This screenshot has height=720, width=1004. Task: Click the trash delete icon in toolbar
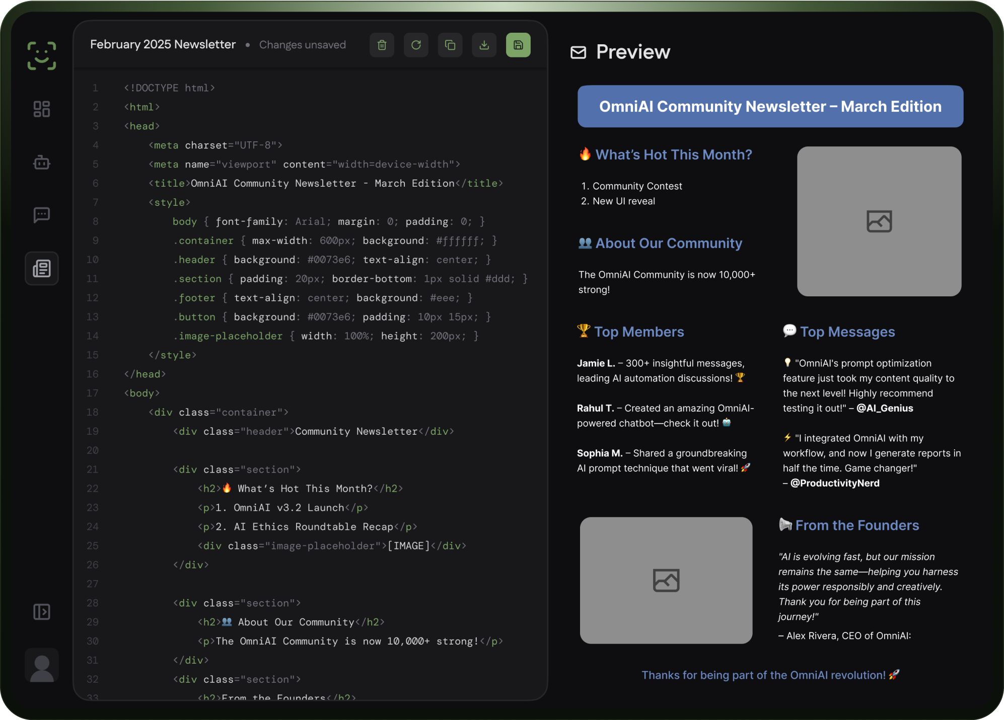(382, 45)
